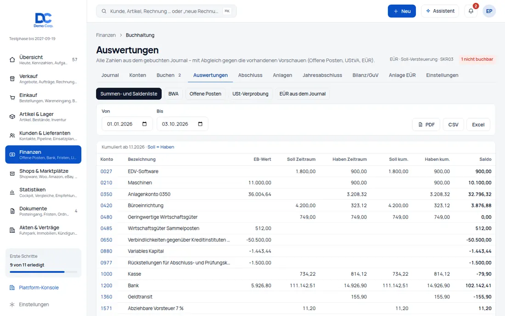Switch to the Konten tab
Screen dimensions: 505x316
coord(138,75)
